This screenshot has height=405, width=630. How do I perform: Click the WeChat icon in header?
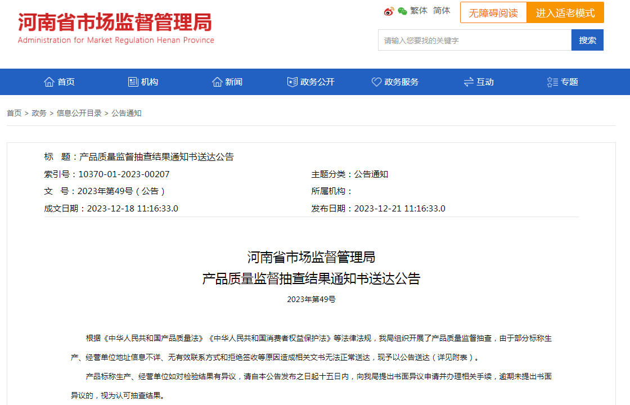(x=402, y=11)
